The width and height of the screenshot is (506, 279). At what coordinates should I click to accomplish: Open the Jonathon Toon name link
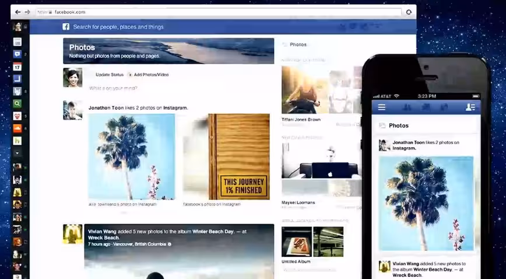tap(106, 108)
